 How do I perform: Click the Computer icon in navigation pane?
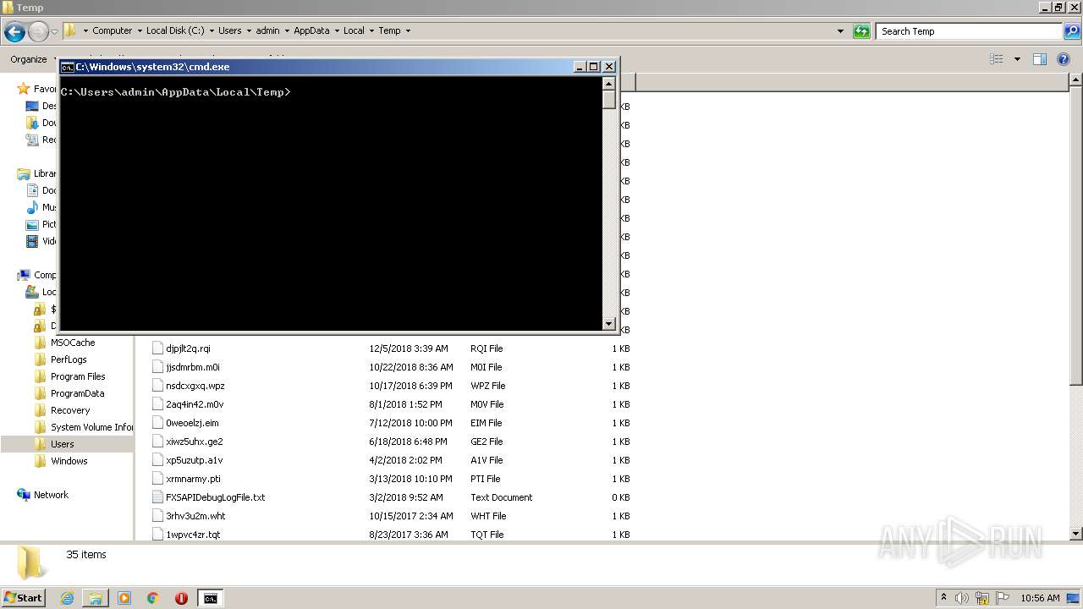[x=24, y=275]
